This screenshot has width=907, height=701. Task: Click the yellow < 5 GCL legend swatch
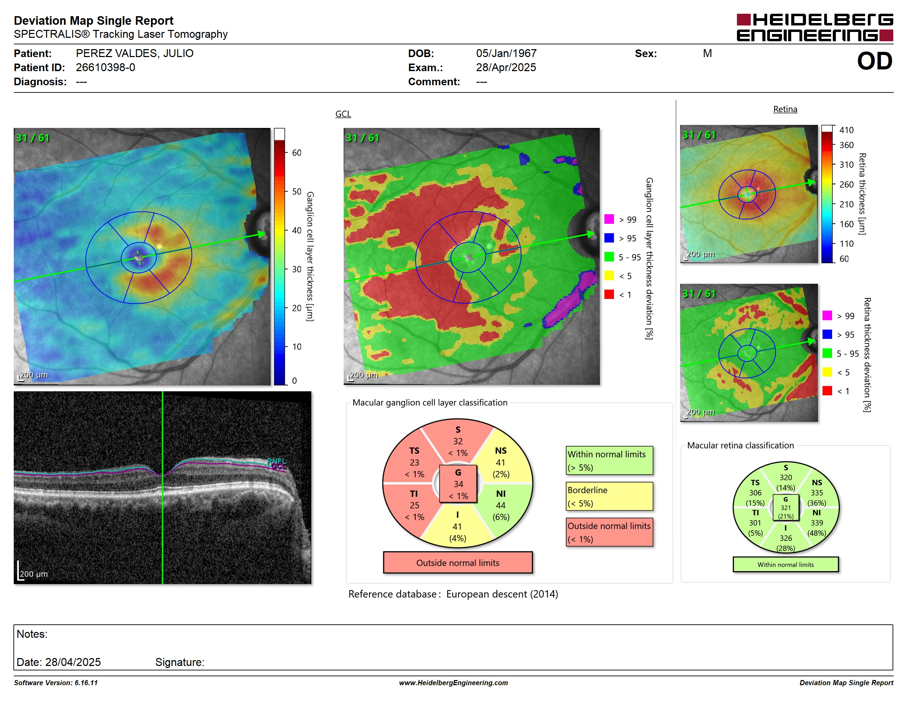[x=609, y=275]
